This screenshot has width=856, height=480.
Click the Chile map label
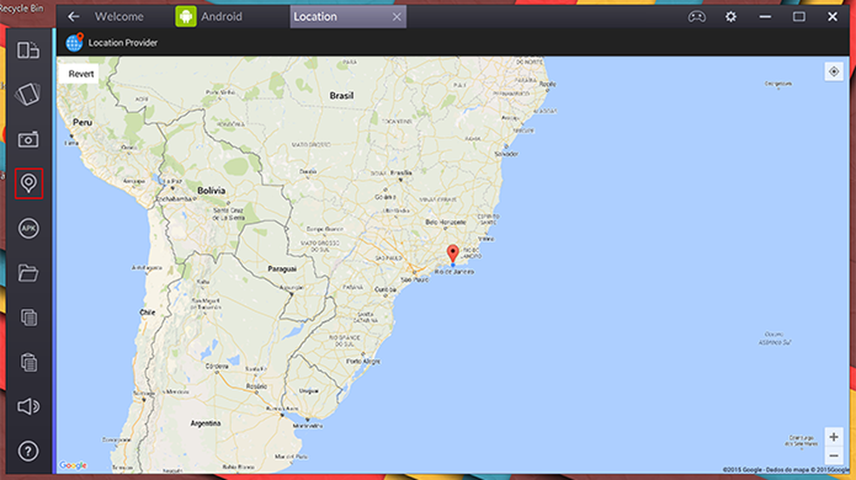click(147, 312)
